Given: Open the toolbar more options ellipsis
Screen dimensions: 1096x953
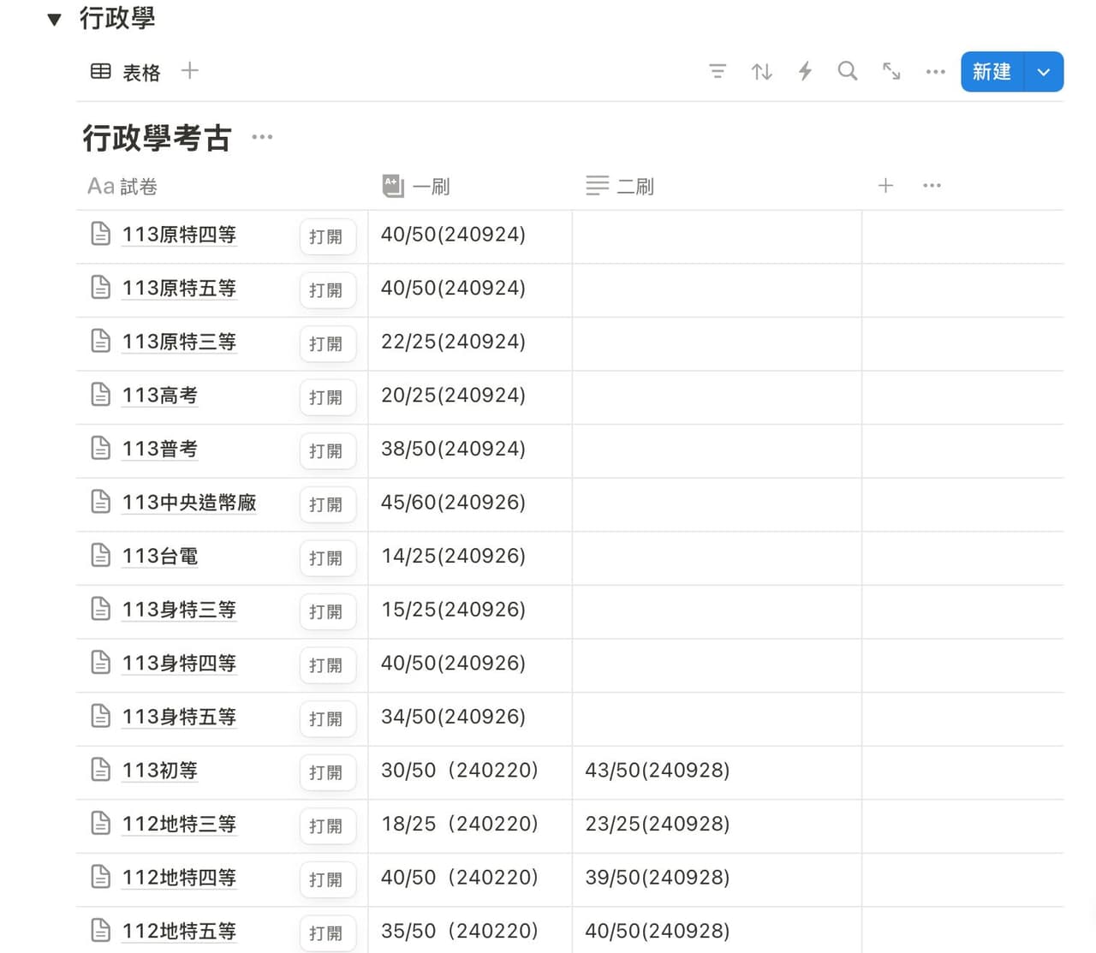Looking at the screenshot, I should (935, 71).
